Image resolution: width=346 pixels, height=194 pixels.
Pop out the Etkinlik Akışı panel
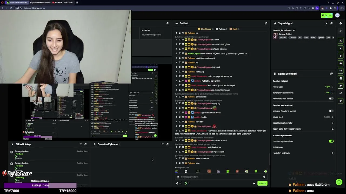tap(85, 144)
